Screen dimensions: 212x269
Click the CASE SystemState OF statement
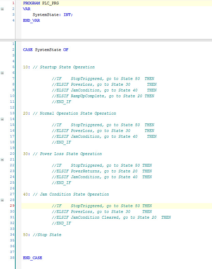pyautogui.click(x=46, y=50)
